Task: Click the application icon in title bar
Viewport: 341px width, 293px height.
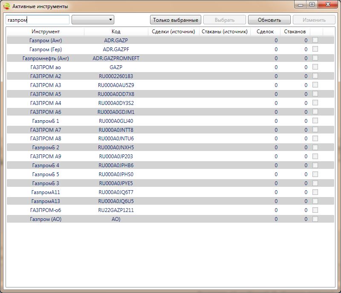Action: click(x=7, y=6)
